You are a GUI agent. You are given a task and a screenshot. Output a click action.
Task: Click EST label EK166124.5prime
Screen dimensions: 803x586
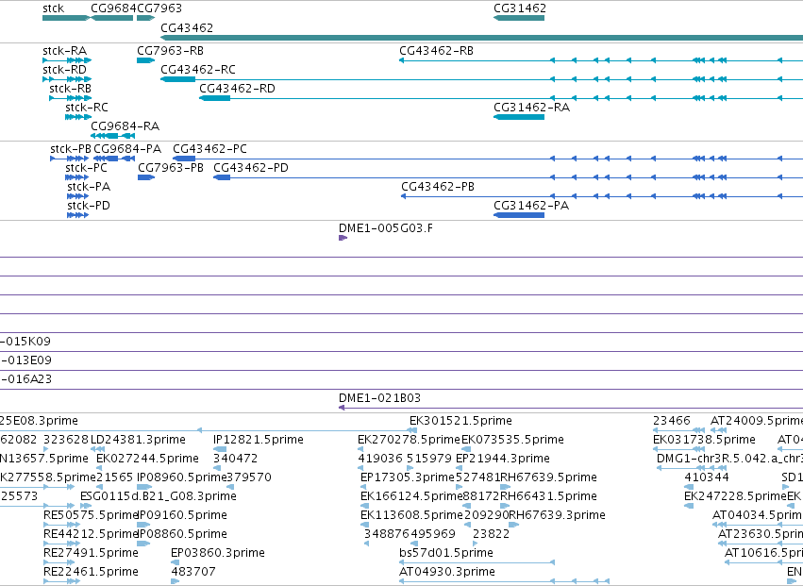(x=411, y=497)
